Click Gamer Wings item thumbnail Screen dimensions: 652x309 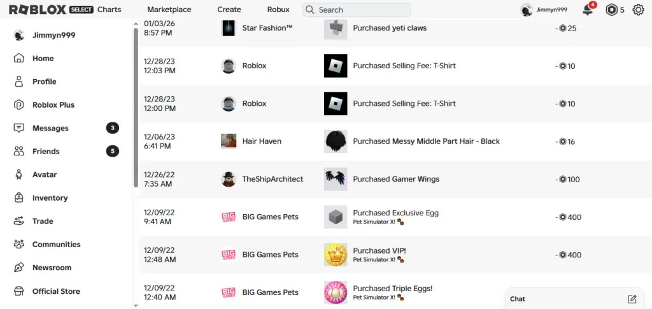(x=336, y=179)
